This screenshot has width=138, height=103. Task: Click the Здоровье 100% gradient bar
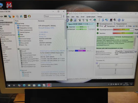coord(123,33)
